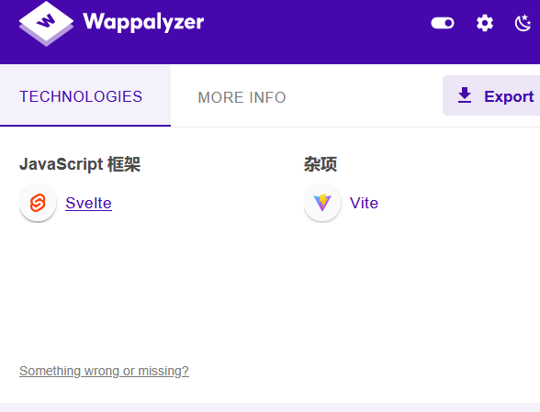Toggle the Wappalyzer enable switch in header
540x412 pixels.
(443, 23)
